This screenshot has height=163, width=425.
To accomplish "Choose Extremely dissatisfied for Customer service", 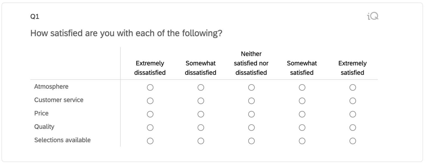I will click(x=150, y=101).
